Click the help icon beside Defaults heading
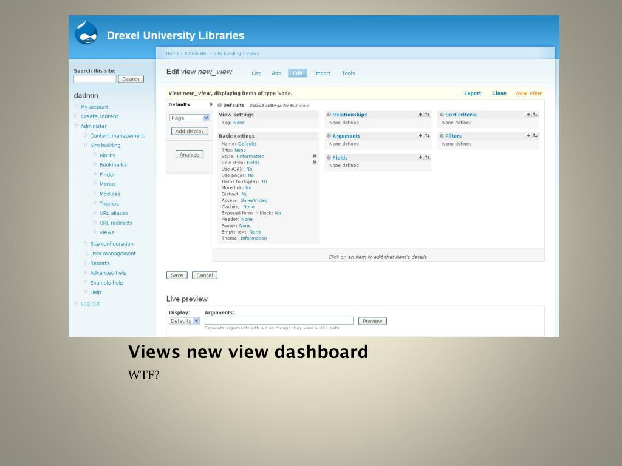The width and height of the screenshot is (622, 466). tap(220, 106)
